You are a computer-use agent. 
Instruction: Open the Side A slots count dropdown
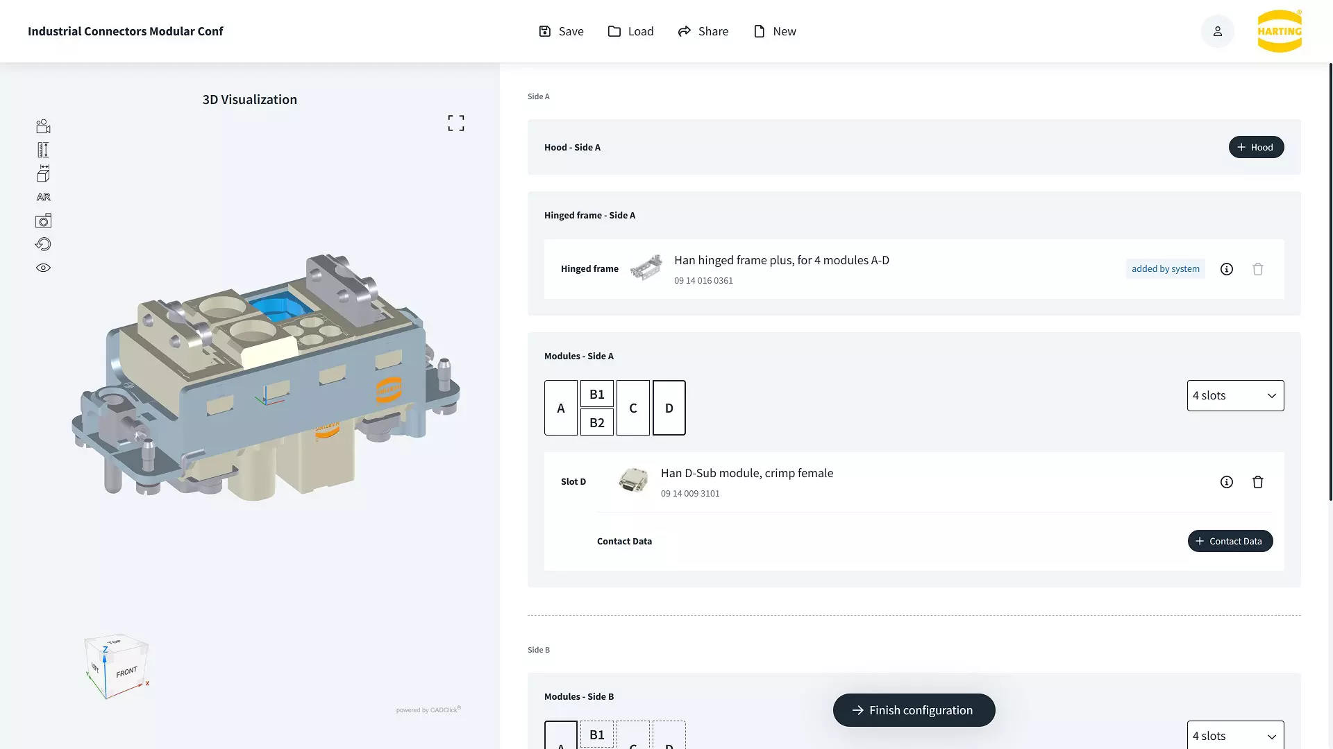(1236, 395)
